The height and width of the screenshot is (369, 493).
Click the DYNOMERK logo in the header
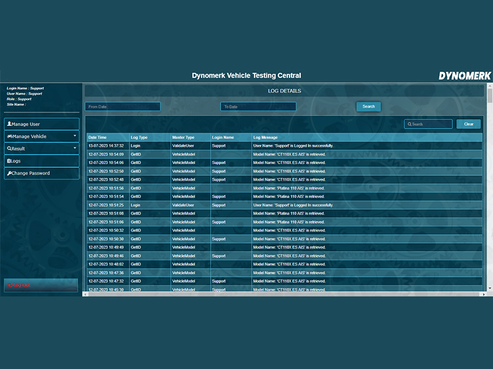(465, 76)
